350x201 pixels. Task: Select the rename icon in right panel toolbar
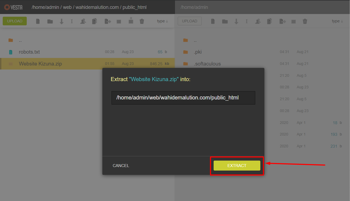tap(247, 21)
